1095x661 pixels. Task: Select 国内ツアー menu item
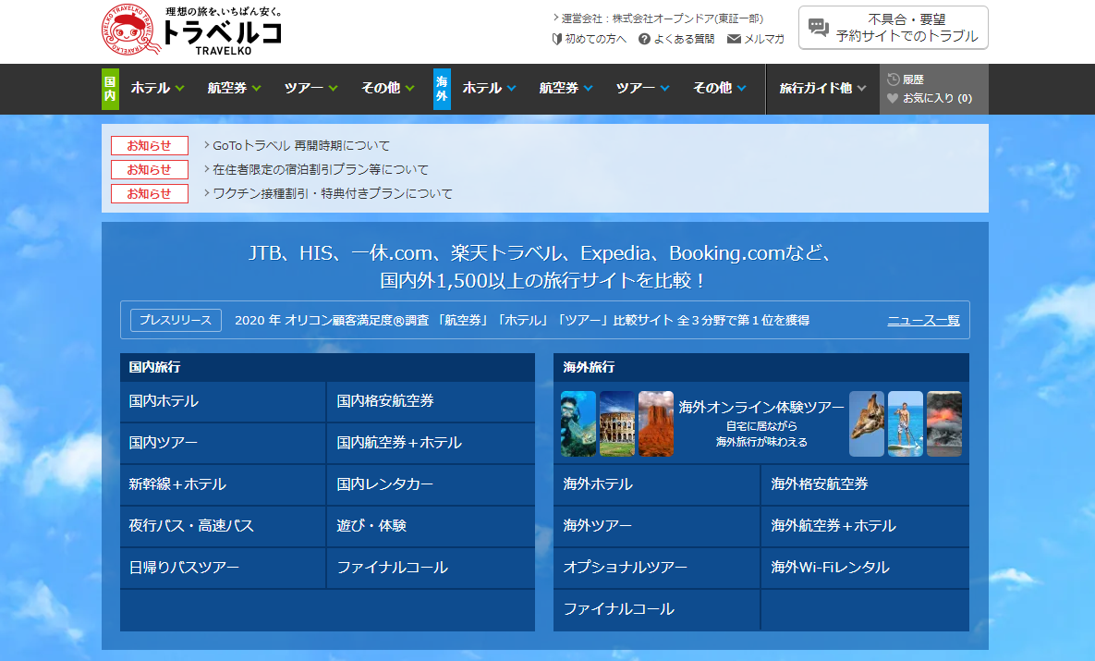click(223, 443)
